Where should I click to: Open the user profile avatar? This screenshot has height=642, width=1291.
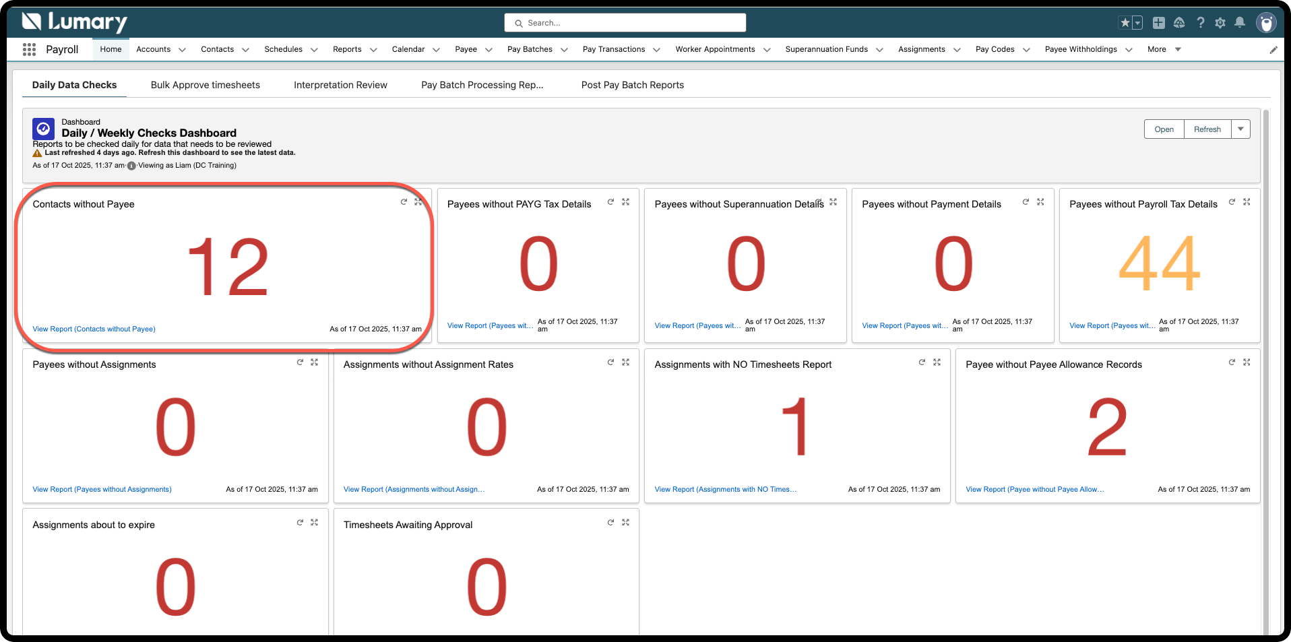point(1266,23)
